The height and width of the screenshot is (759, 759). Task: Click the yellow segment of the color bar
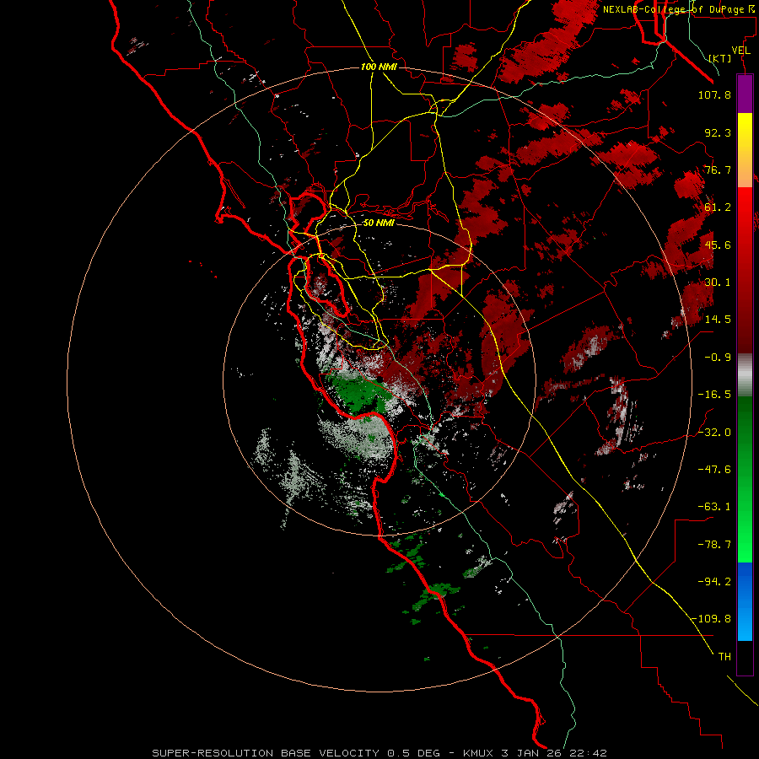745,150
